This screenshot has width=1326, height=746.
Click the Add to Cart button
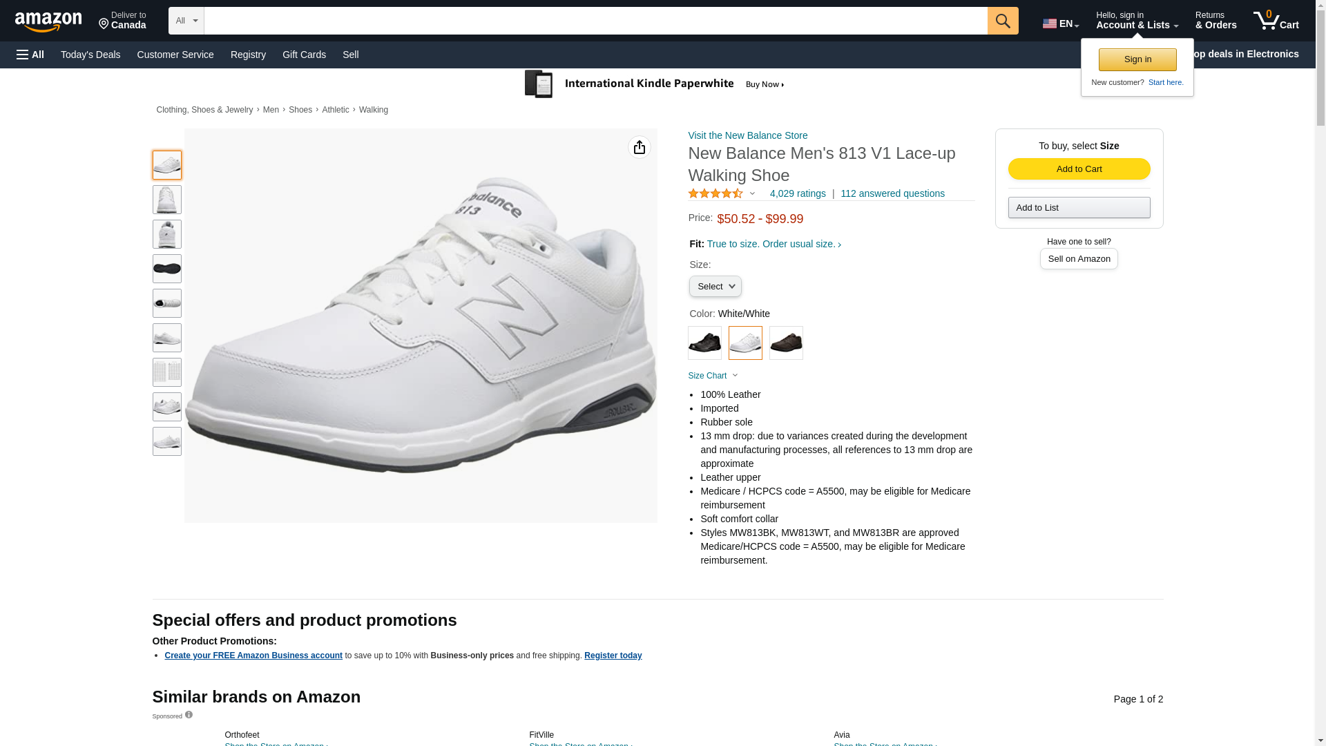pos(1079,169)
